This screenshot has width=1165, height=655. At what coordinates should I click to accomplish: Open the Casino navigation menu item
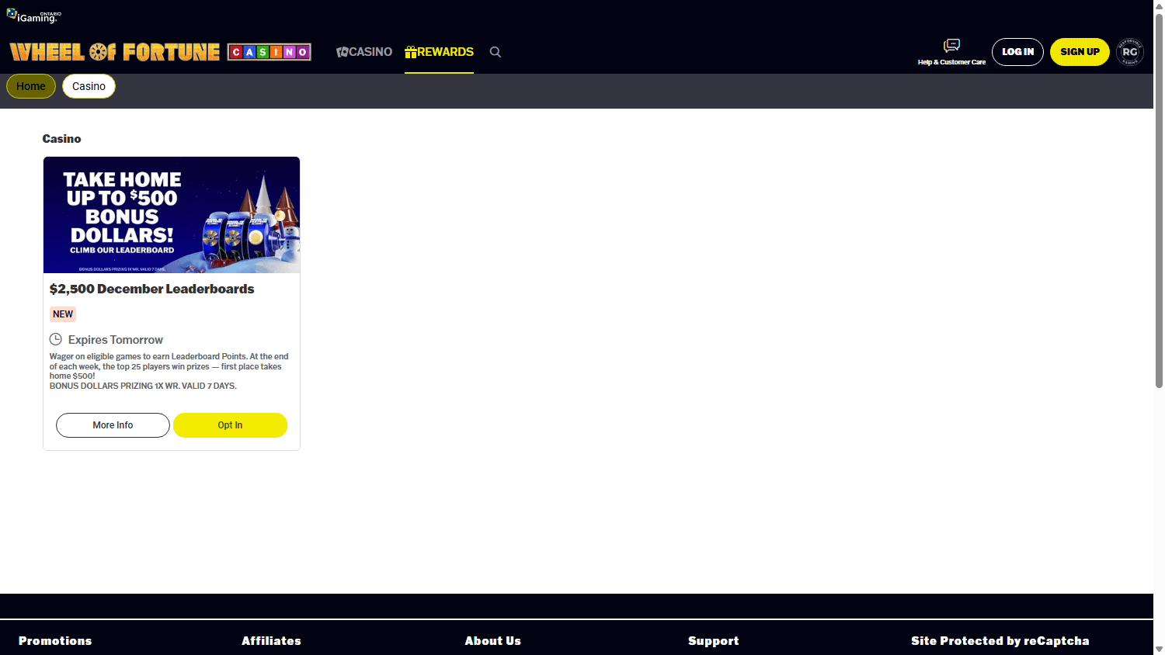pyautogui.click(x=364, y=52)
